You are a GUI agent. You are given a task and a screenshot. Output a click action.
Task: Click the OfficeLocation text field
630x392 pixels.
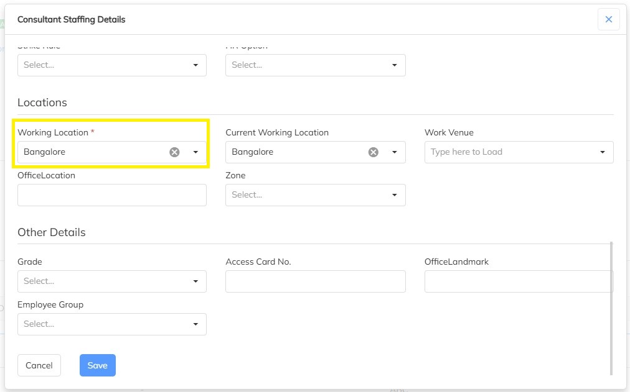click(x=111, y=195)
